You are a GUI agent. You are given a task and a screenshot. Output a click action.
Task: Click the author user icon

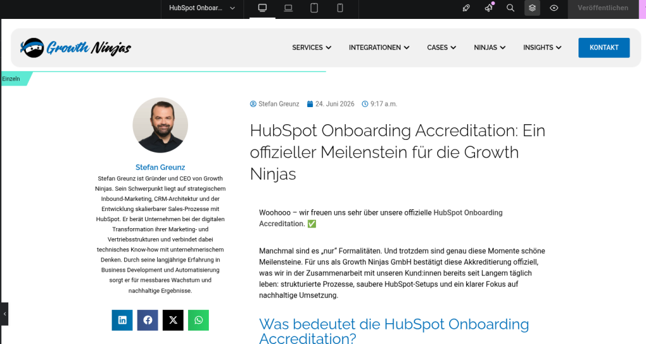(253, 104)
